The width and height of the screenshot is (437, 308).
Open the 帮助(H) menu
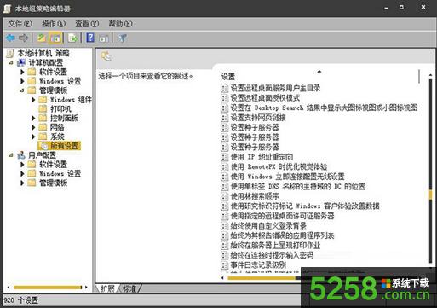point(120,24)
